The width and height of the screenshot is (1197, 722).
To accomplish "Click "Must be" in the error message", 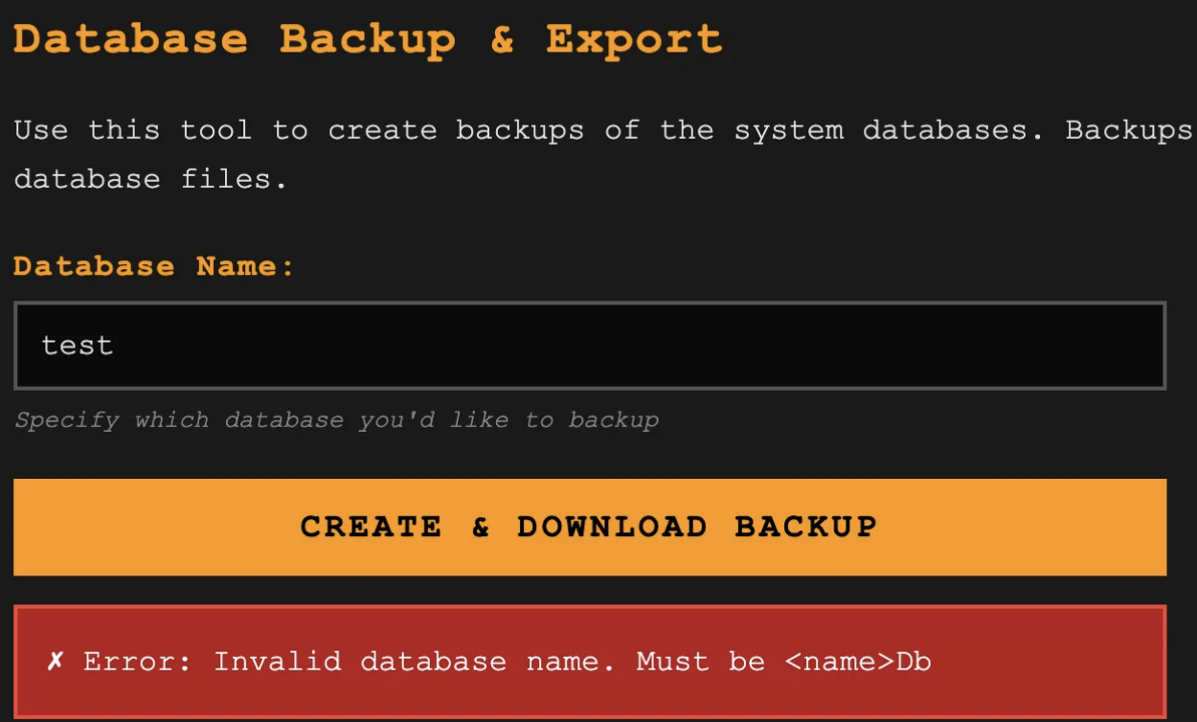I will (x=700, y=662).
